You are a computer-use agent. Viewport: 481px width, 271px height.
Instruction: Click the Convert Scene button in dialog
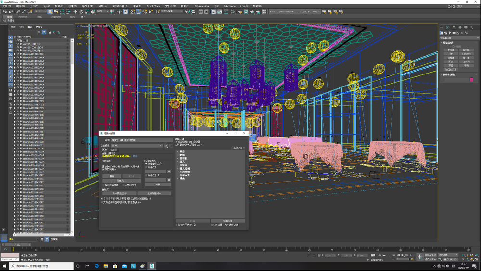[228, 221]
